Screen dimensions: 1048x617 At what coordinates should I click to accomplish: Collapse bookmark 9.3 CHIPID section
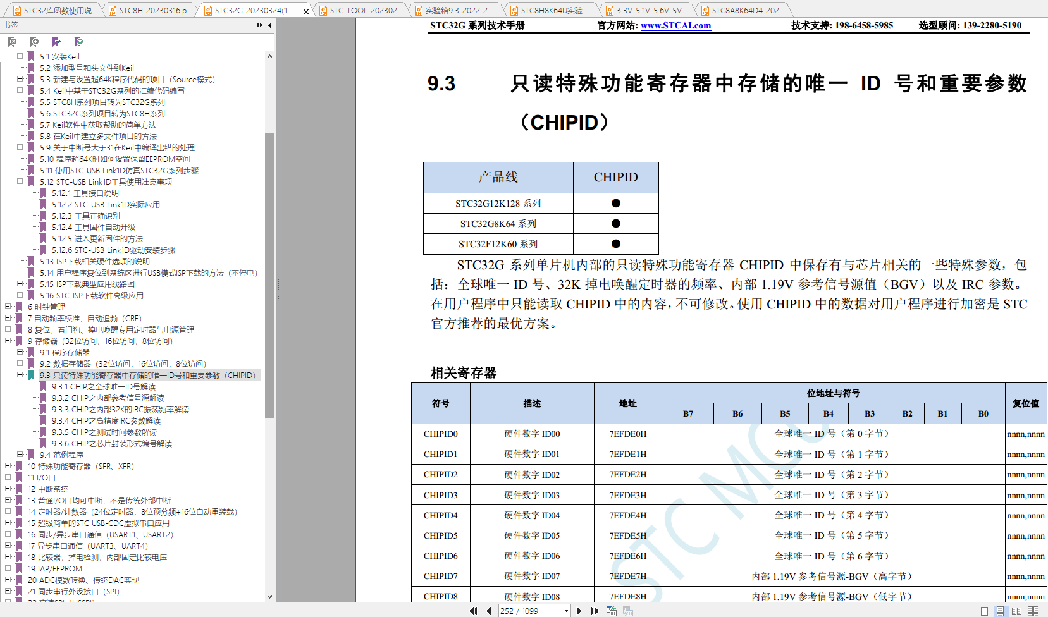tap(20, 375)
